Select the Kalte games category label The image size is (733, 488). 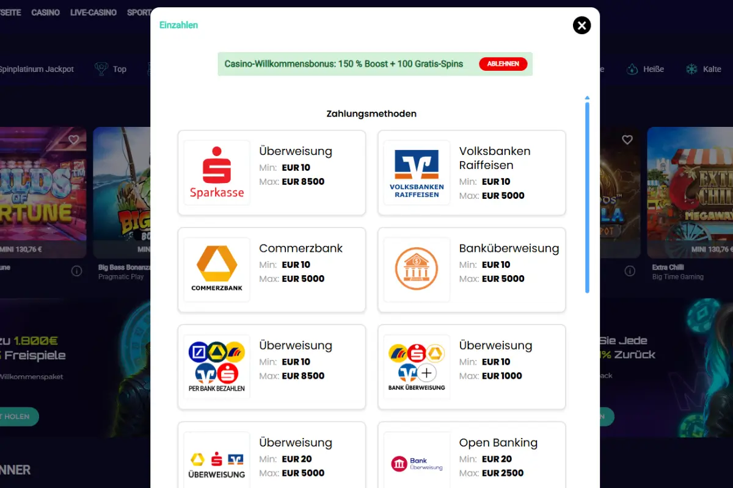click(x=712, y=69)
